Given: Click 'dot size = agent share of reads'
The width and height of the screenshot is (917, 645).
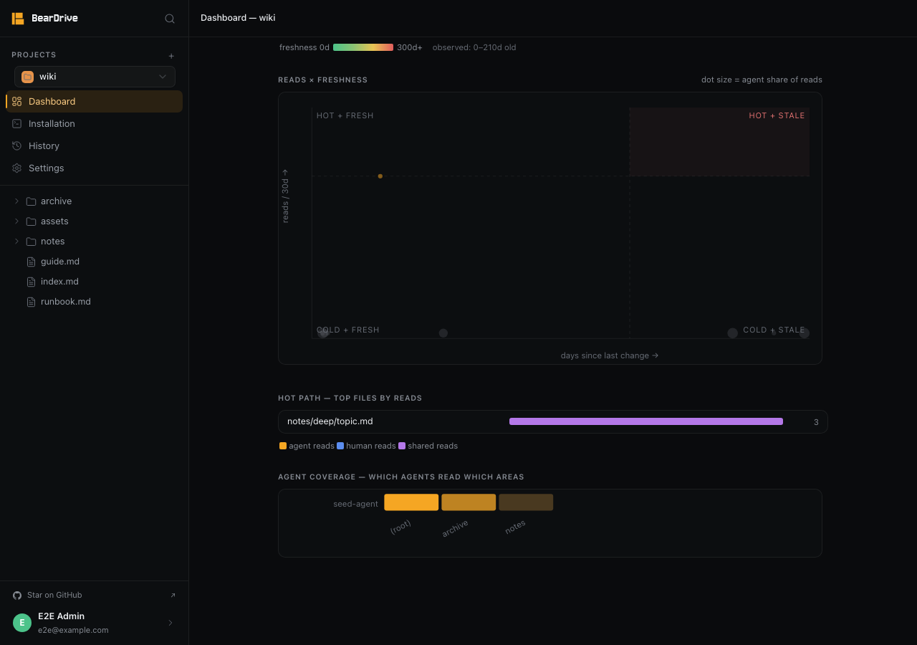Looking at the screenshot, I should click(x=762, y=80).
